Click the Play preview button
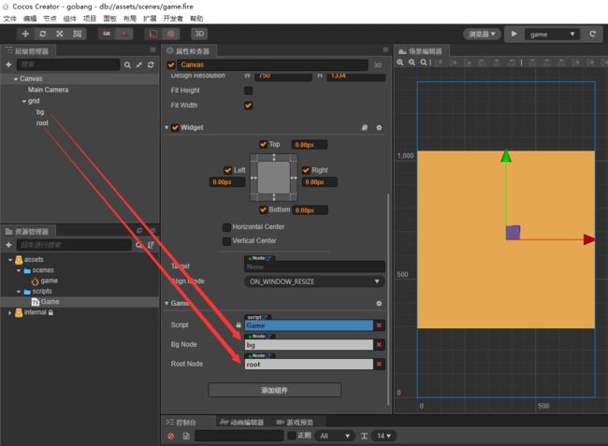This screenshot has height=446, width=608. pos(514,34)
